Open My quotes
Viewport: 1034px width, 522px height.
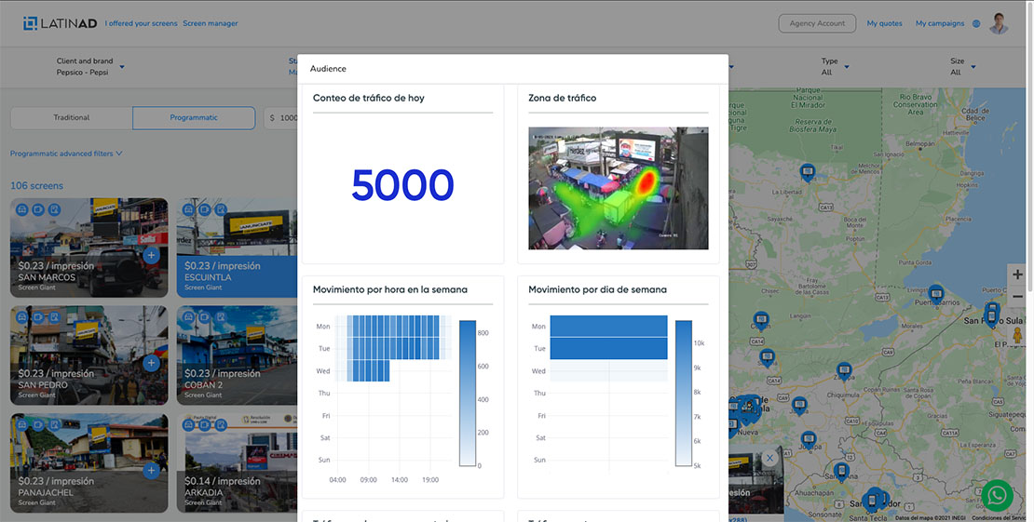click(x=884, y=24)
